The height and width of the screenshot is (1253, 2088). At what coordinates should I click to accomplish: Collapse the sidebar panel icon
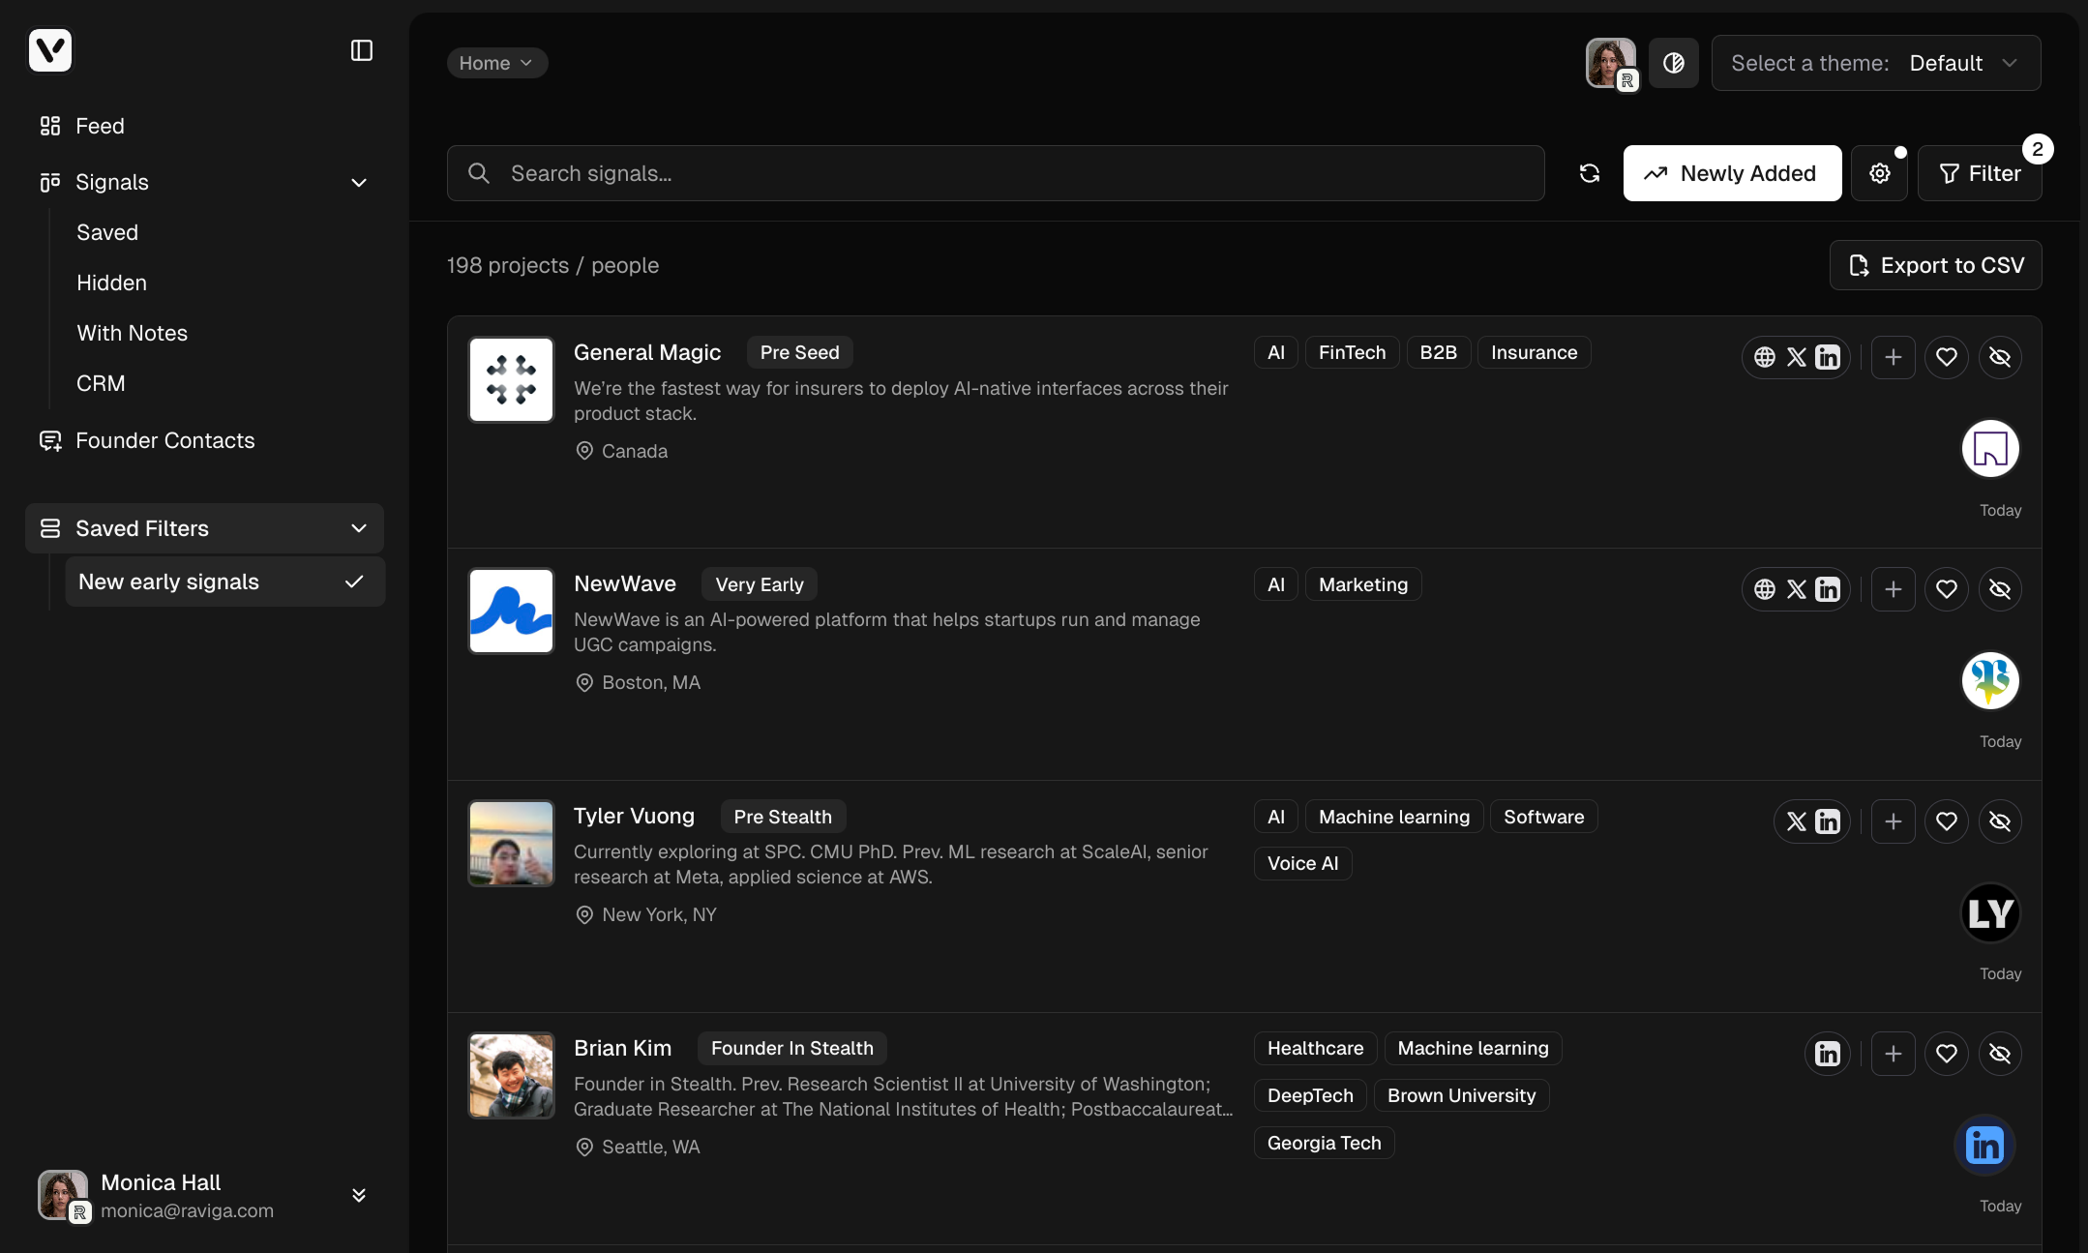coord(362,50)
